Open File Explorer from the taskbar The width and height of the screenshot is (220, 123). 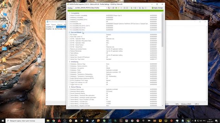(x=48, y=121)
